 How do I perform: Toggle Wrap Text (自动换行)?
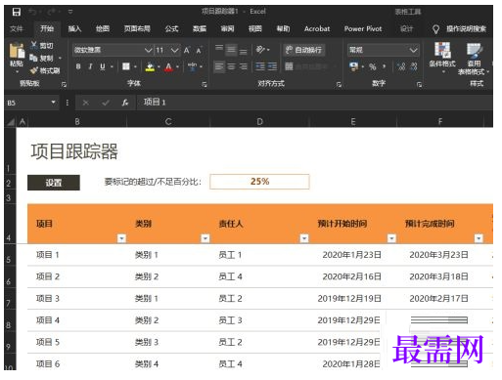click(303, 50)
